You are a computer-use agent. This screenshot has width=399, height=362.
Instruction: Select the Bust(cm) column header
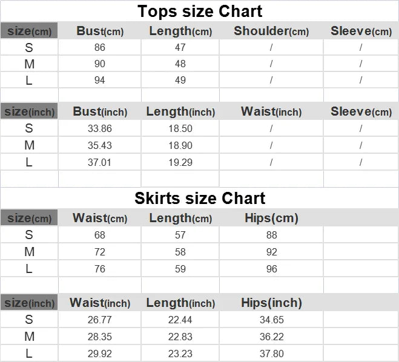[x=100, y=31]
